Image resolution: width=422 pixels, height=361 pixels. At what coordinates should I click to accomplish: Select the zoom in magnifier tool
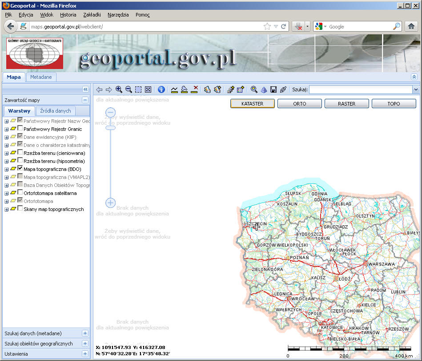click(119, 89)
